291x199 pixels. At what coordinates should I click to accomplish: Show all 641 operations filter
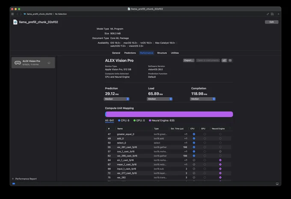click(x=110, y=120)
